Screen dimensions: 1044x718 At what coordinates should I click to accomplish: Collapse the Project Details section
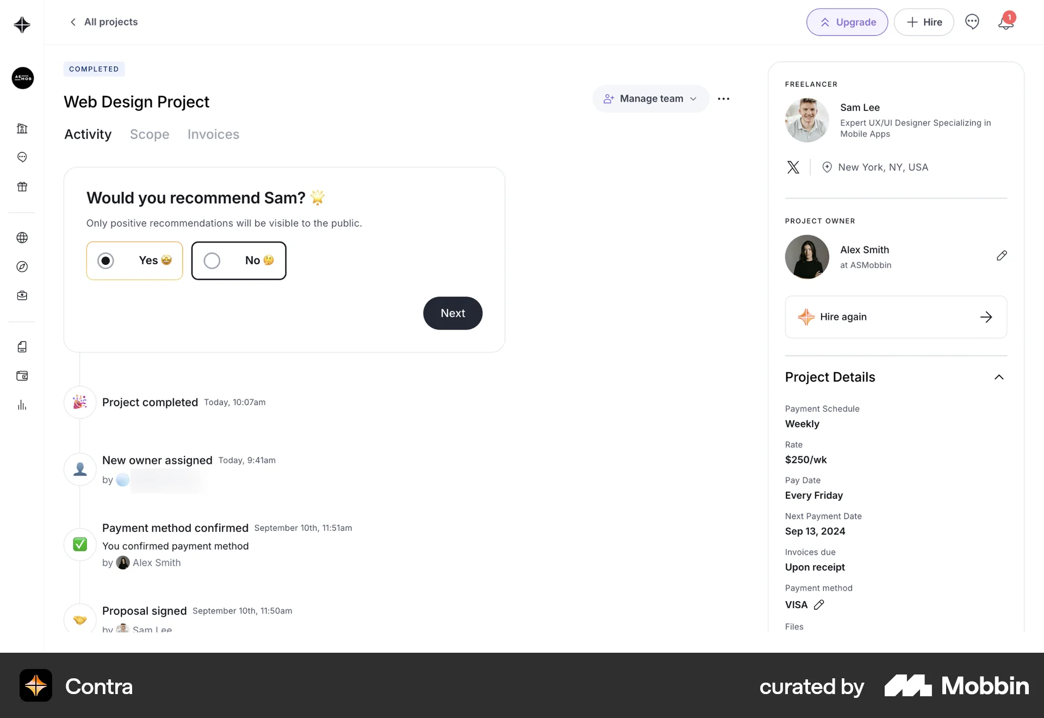[x=999, y=377]
